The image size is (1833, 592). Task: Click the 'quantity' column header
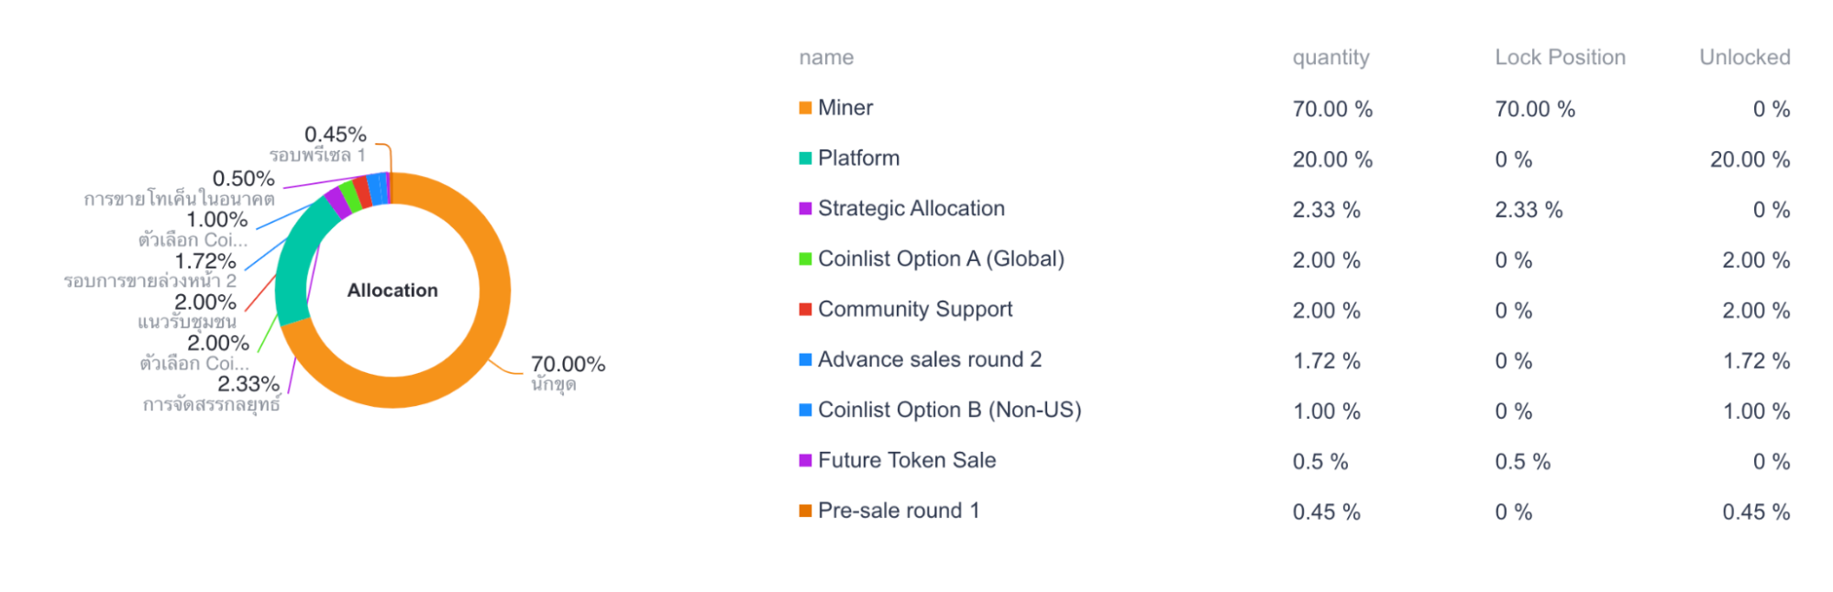1331,58
